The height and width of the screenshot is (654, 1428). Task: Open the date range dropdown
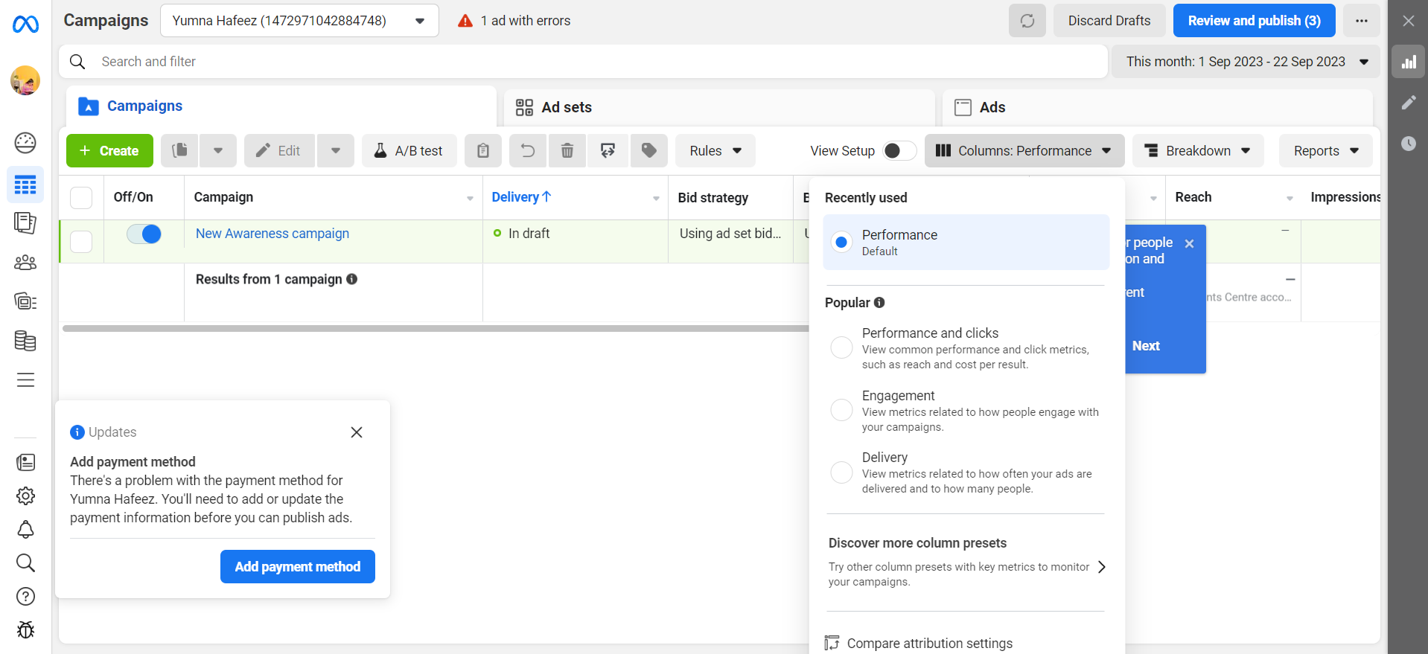click(x=1246, y=62)
